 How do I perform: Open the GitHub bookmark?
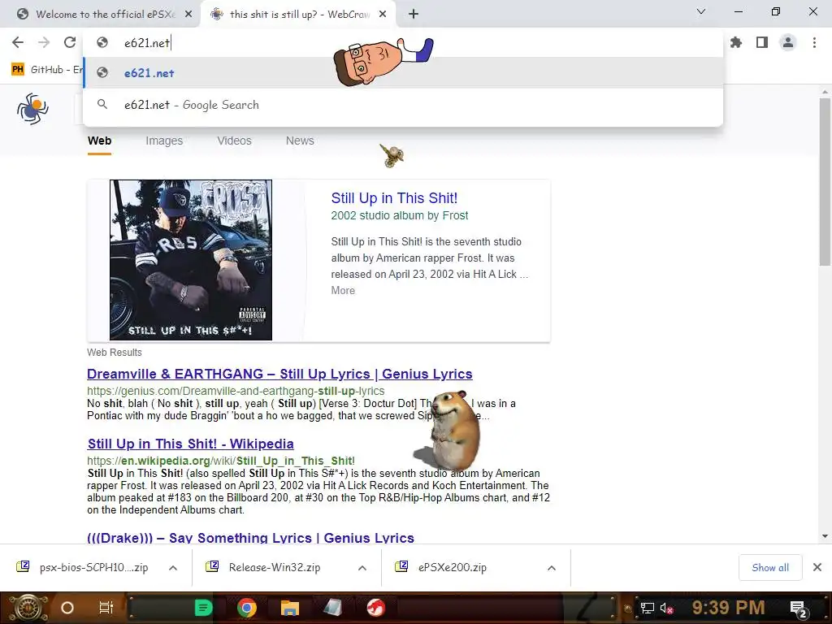click(46, 70)
